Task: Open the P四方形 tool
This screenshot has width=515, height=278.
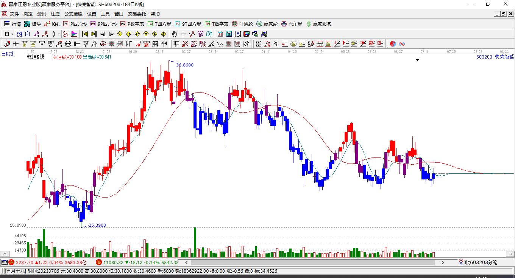Action: [x=75, y=24]
